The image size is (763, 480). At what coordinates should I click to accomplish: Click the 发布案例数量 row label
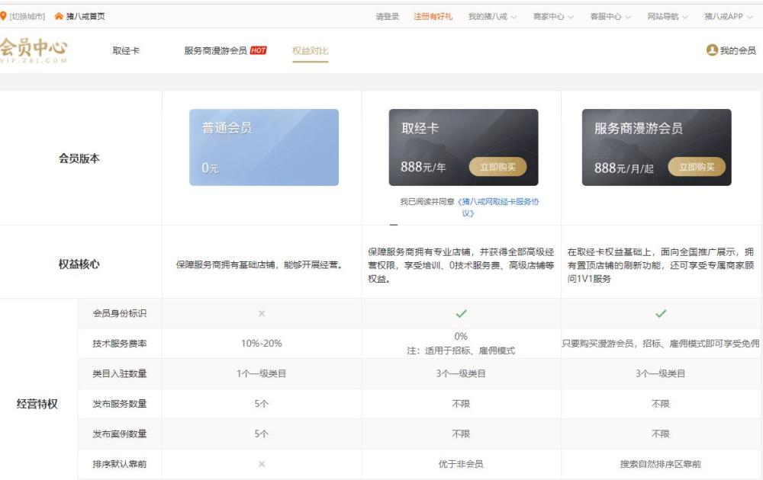coord(120,434)
